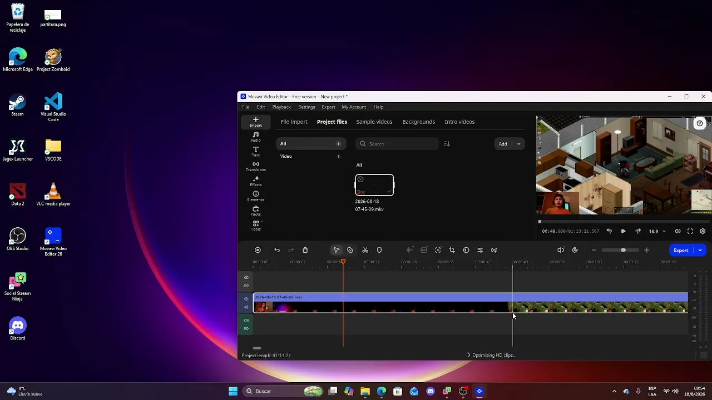Open the help question-mark button on the preview
The width and height of the screenshot is (712, 400).
point(700,123)
